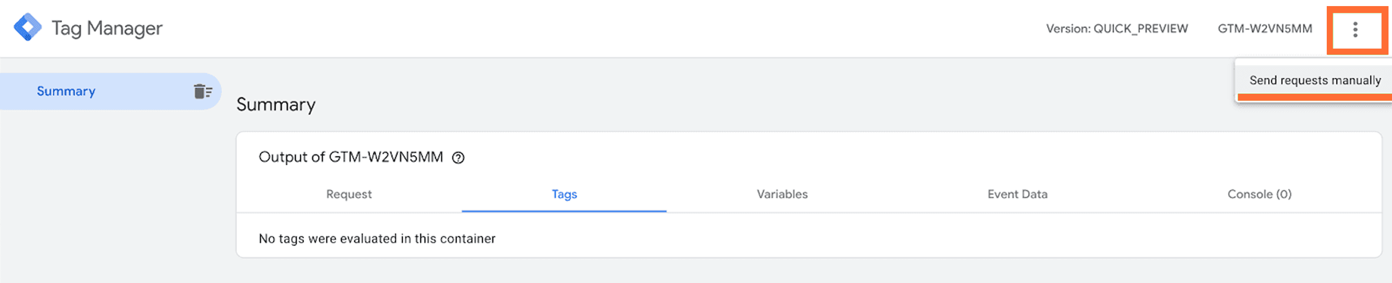Click the orange underline beneath Send requests manually
The image size is (1392, 283).
pyautogui.click(x=1314, y=97)
